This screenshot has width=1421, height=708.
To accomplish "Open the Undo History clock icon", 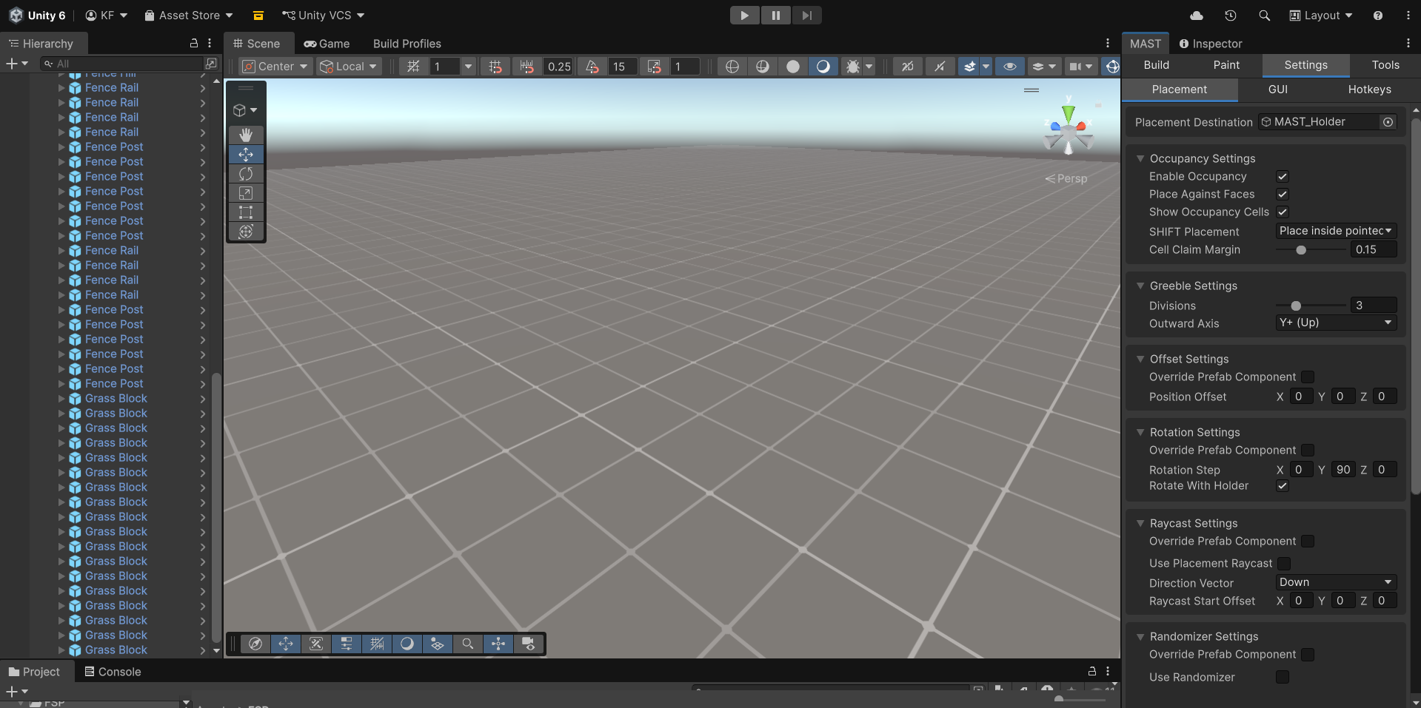I will click(x=1231, y=16).
